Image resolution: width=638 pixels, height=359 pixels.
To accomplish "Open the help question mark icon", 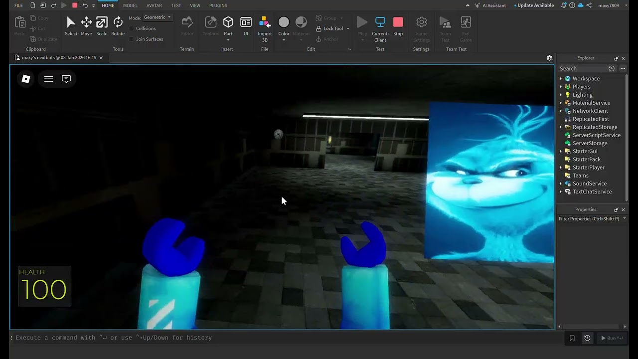I will [572, 5].
